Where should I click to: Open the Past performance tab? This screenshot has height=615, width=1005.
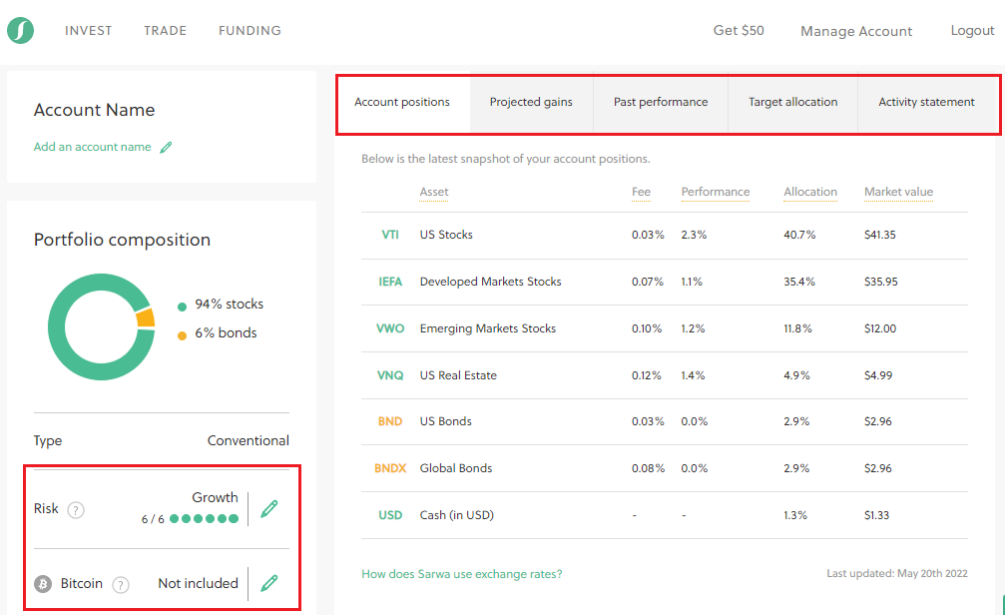[660, 102]
